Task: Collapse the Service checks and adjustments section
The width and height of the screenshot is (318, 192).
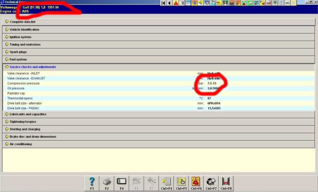Action: click(x=32, y=67)
